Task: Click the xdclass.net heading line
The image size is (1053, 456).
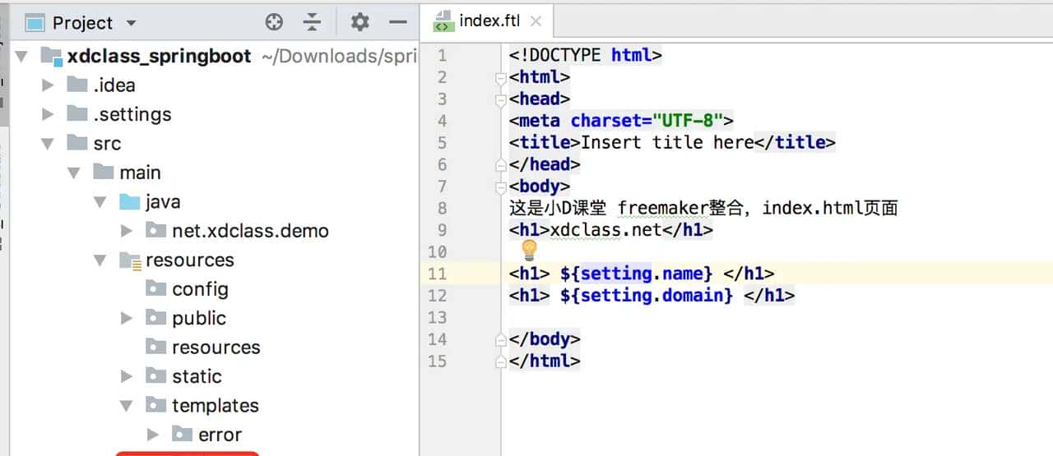Action: 610,230
